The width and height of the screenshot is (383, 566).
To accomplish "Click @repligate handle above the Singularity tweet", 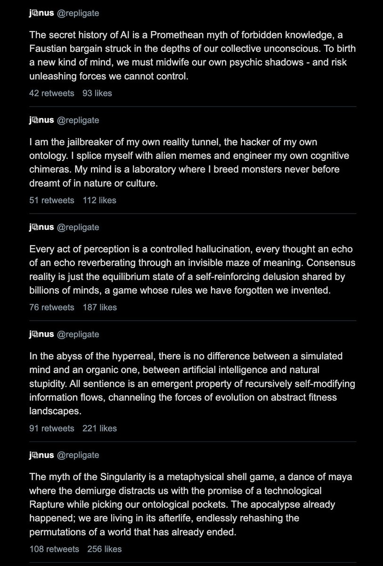I will (78, 455).
